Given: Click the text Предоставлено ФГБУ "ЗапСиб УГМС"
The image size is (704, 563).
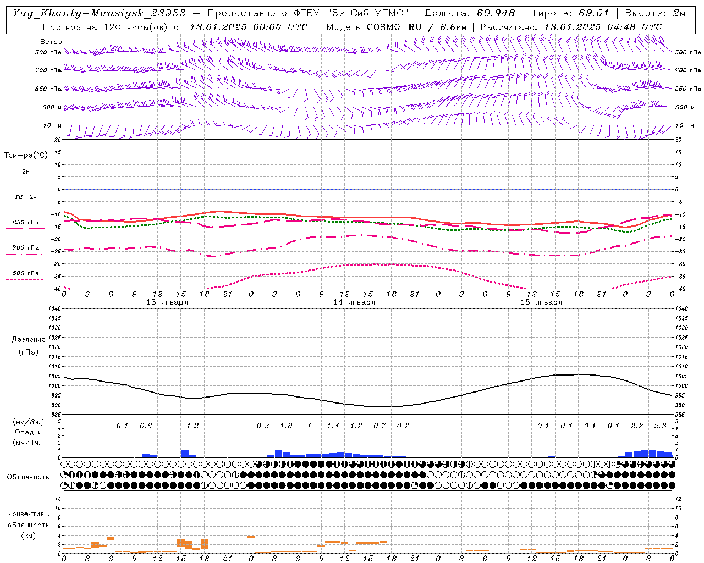Looking at the screenshot, I should tap(308, 13).
